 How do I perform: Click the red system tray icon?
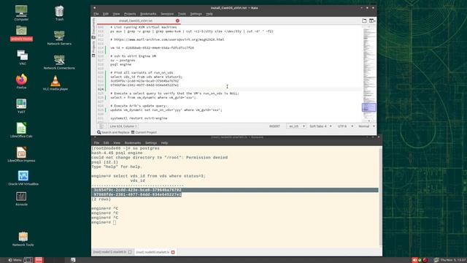tap(414, 260)
